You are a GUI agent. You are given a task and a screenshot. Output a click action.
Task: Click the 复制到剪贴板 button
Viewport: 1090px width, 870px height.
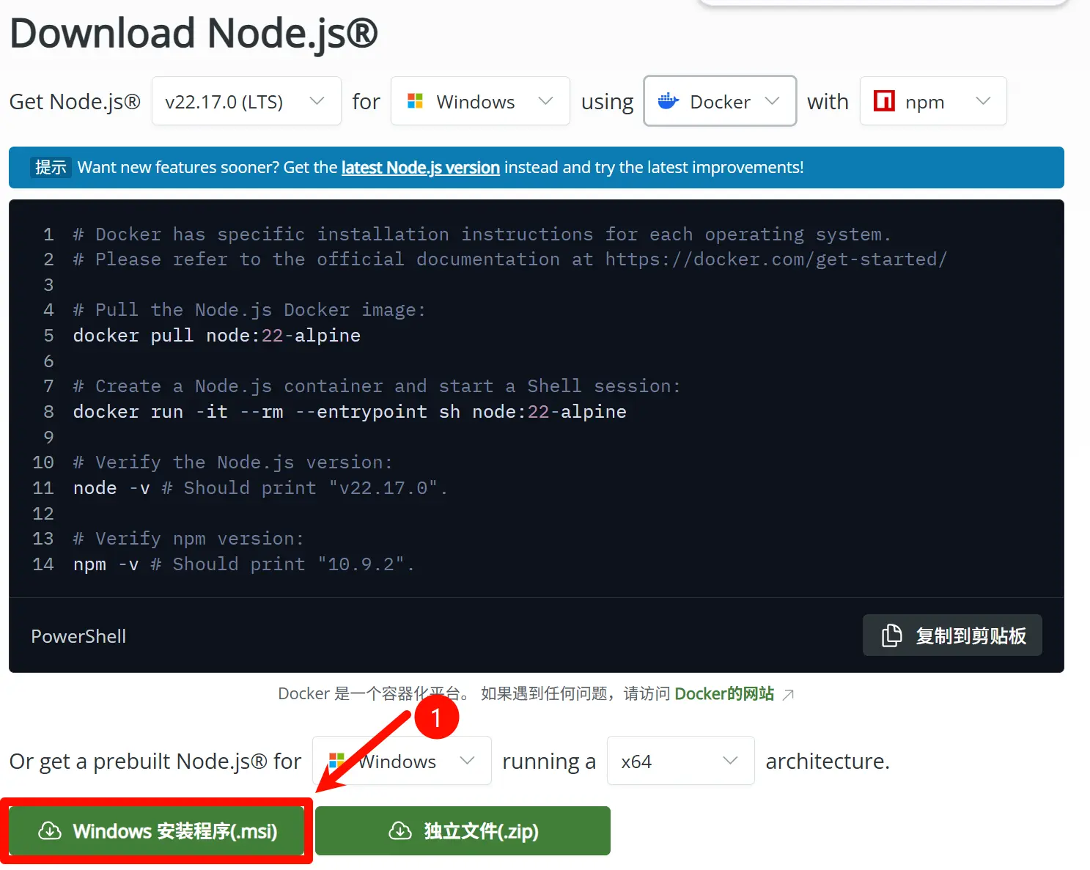(x=952, y=635)
